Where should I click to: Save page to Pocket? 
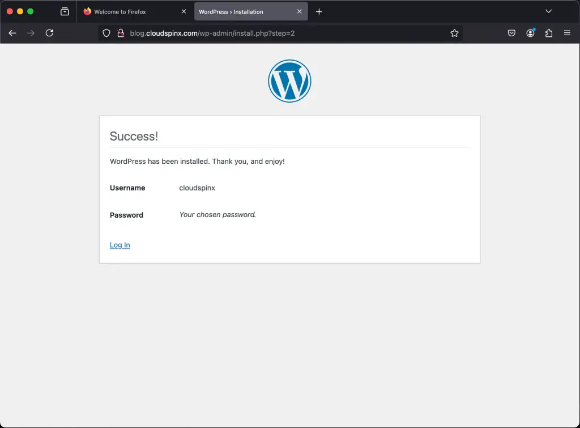pos(511,33)
